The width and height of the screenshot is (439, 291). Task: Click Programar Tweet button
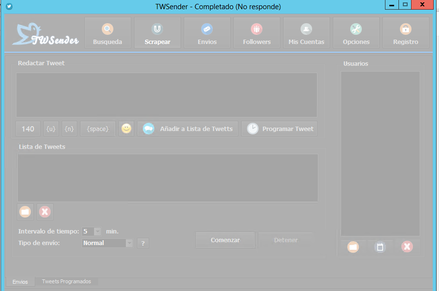pyautogui.click(x=279, y=129)
